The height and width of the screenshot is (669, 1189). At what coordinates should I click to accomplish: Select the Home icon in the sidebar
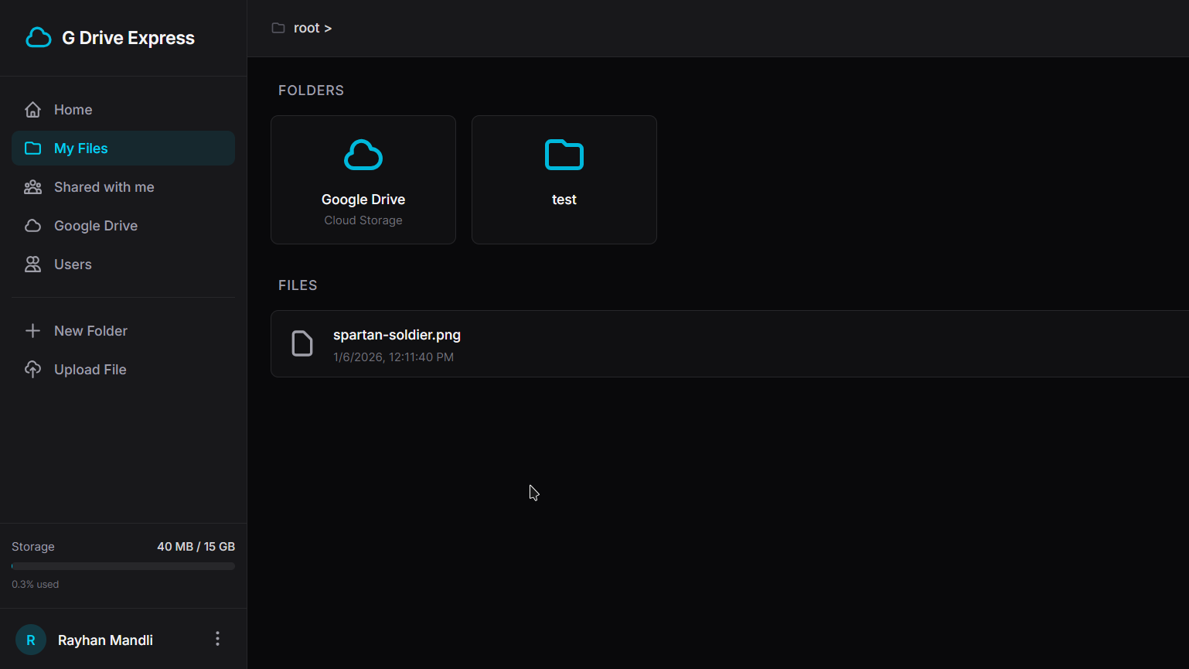point(33,109)
